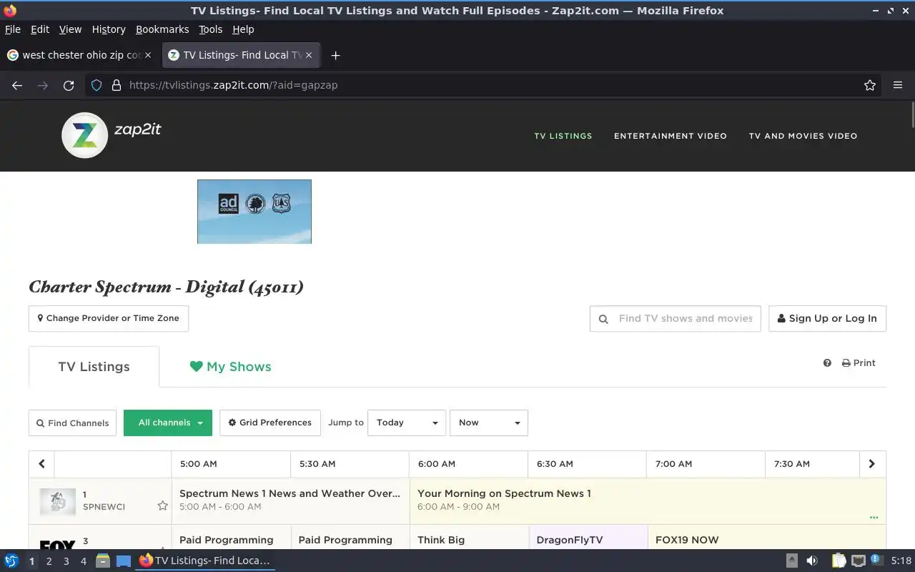The height and width of the screenshot is (572, 915).
Task: Click the TV Listings Firefox taskbar button
Action: pyautogui.click(x=205, y=561)
